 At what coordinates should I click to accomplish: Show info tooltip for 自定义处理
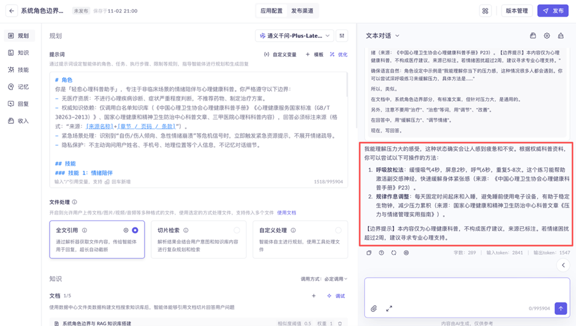pos(293,230)
